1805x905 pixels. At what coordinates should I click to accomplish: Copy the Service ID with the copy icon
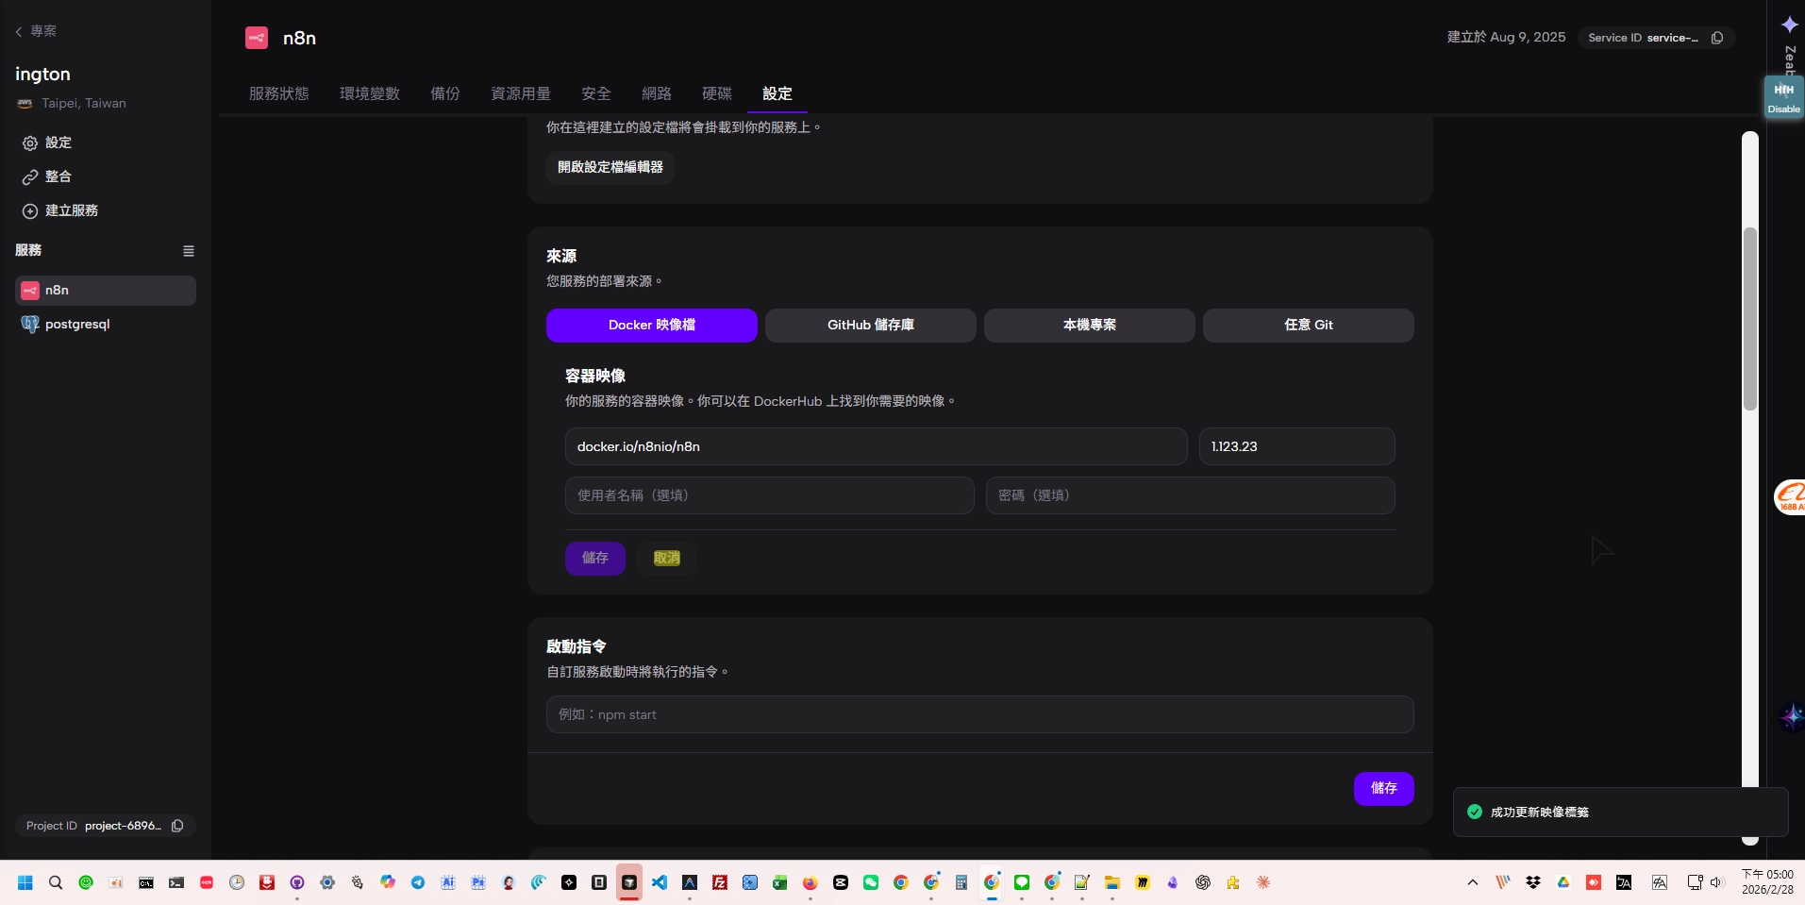click(x=1717, y=38)
